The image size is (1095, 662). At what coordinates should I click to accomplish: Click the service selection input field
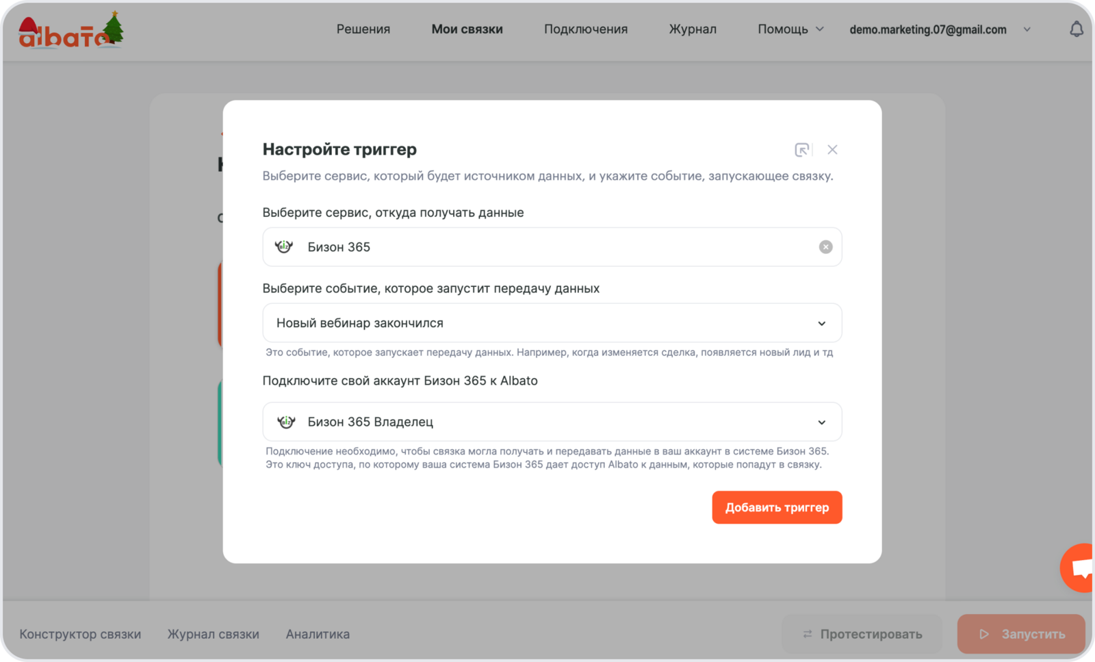click(547, 247)
